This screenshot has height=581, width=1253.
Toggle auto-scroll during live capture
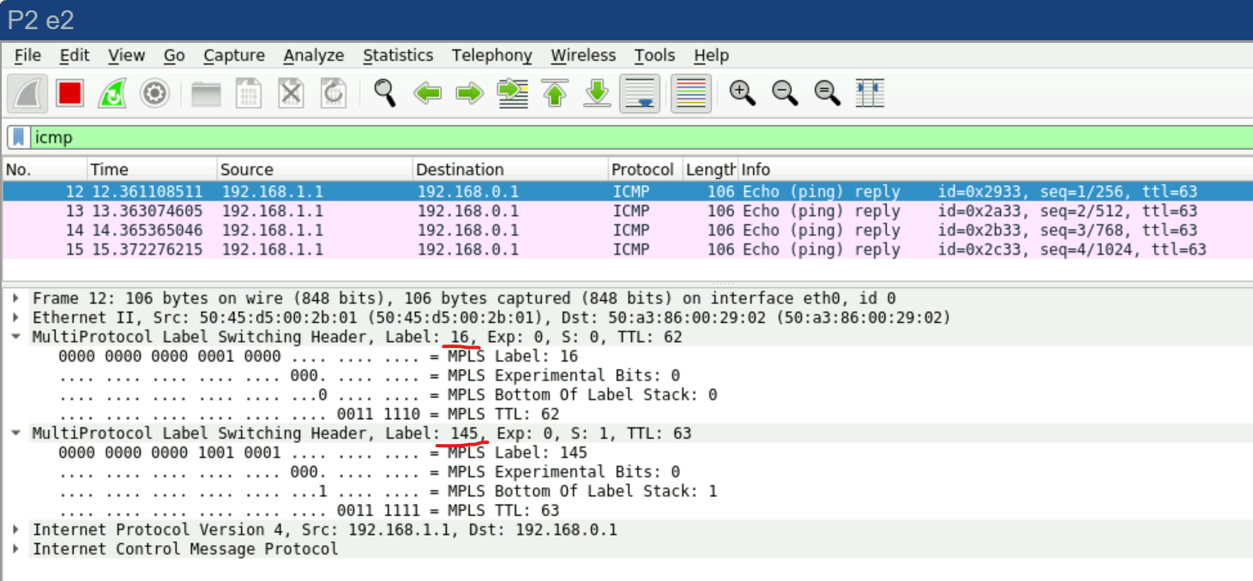639,93
